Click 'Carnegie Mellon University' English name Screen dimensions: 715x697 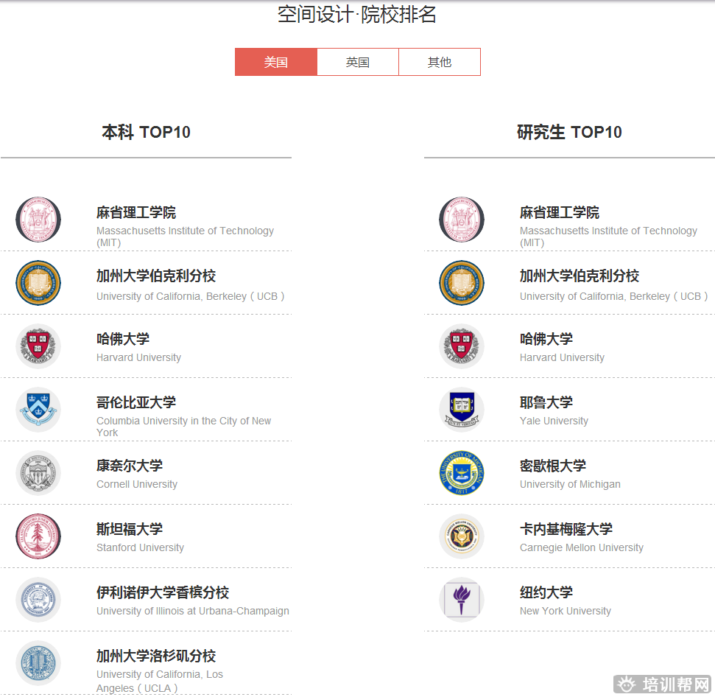(x=582, y=548)
